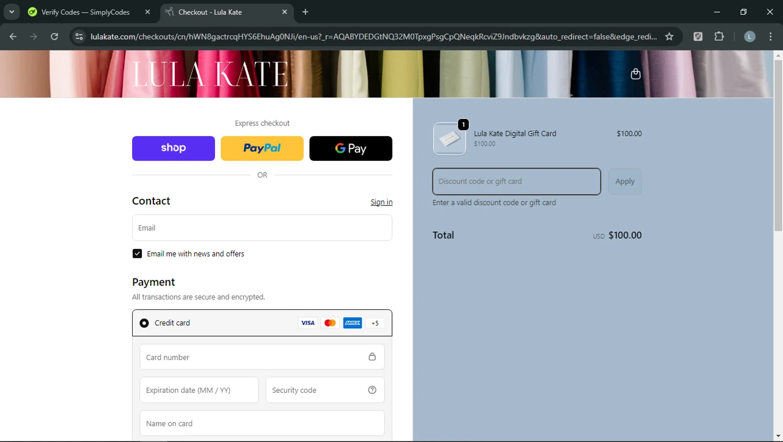Click the Express checkout label

[x=262, y=123]
